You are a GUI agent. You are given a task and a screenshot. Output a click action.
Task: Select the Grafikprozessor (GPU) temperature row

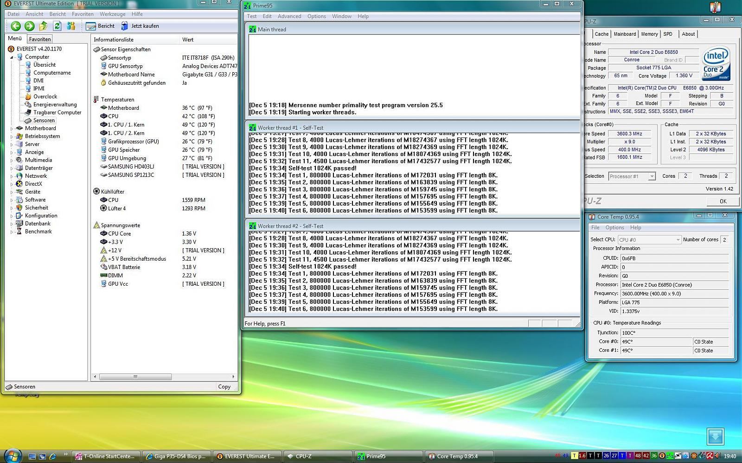tap(165, 142)
